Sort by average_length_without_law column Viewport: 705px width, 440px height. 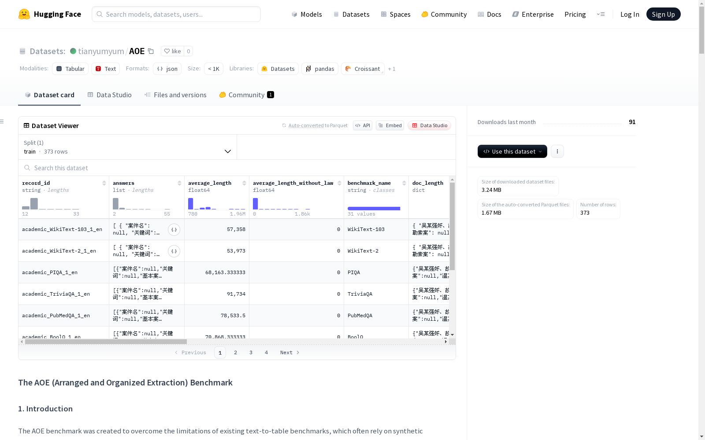coord(339,183)
